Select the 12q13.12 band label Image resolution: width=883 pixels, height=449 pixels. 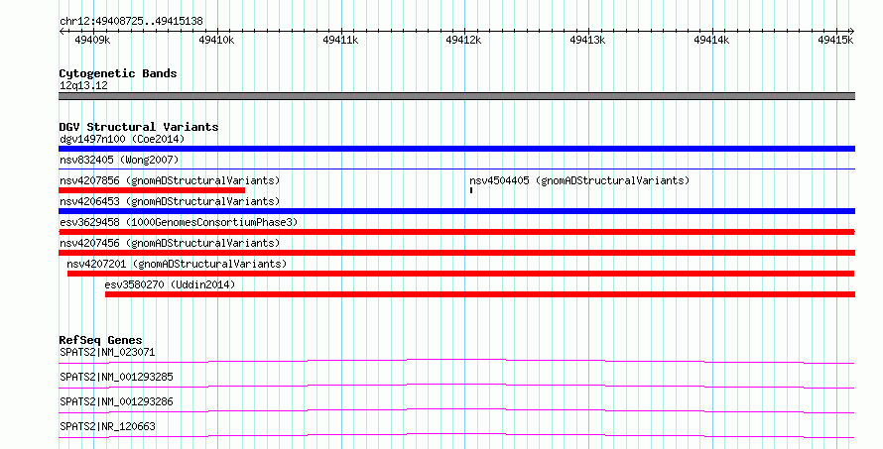click(83, 85)
